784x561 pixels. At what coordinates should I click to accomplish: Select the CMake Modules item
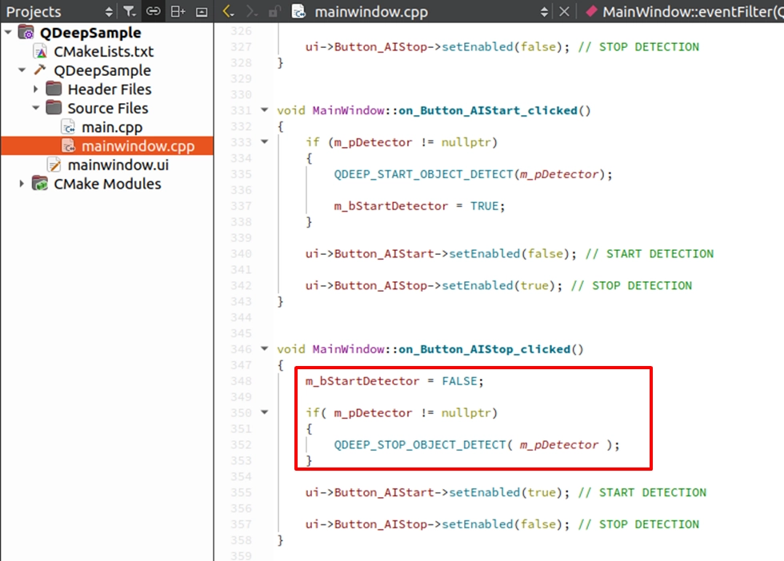pos(107,185)
